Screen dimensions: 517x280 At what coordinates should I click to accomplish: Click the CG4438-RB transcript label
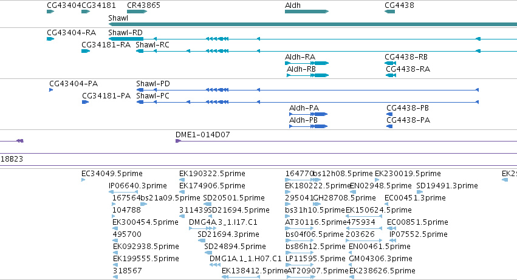pyautogui.click(x=406, y=57)
